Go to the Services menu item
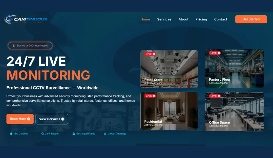Screen dimensions: 273x158 164,19
